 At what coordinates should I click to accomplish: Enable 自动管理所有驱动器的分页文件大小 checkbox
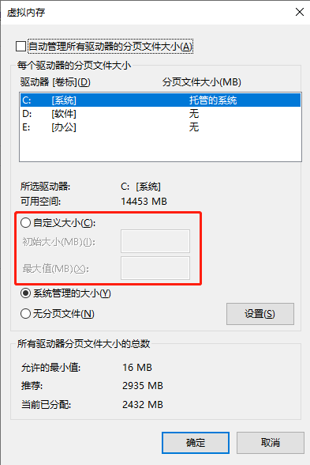(x=21, y=47)
